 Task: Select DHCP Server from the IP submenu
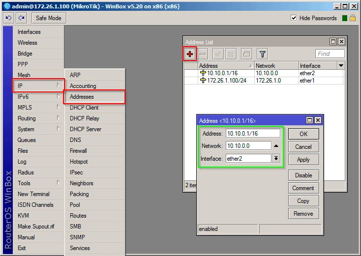coord(85,129)
